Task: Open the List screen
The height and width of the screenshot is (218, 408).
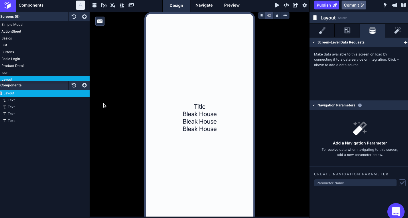Action: click(x=45, y=45)
